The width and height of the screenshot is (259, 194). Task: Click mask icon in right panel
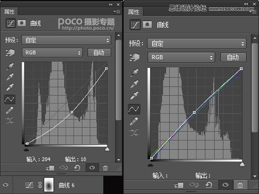147,25
